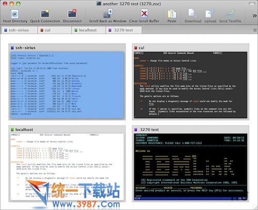Switch to the cal tab

[54, 30]
